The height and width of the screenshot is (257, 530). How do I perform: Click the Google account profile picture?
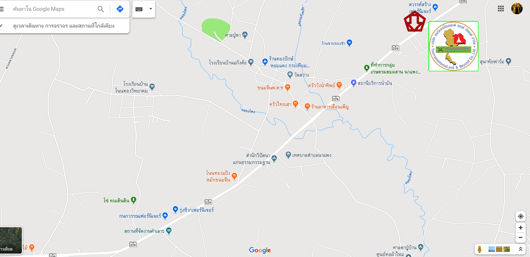pos(517,8)
